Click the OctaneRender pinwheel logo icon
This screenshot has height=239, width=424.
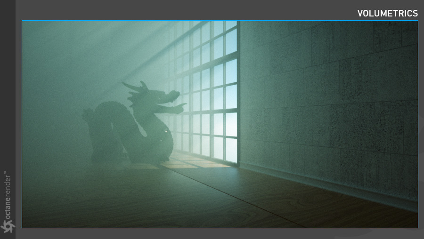(8, 227)
